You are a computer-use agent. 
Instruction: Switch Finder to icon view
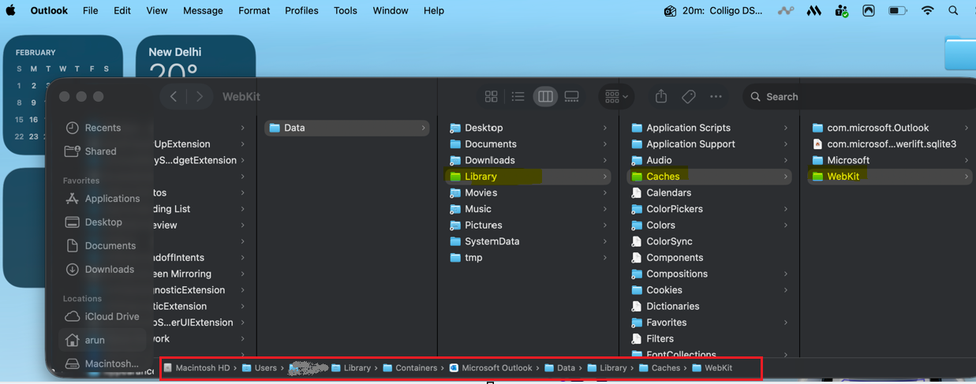tap(491, 96)
